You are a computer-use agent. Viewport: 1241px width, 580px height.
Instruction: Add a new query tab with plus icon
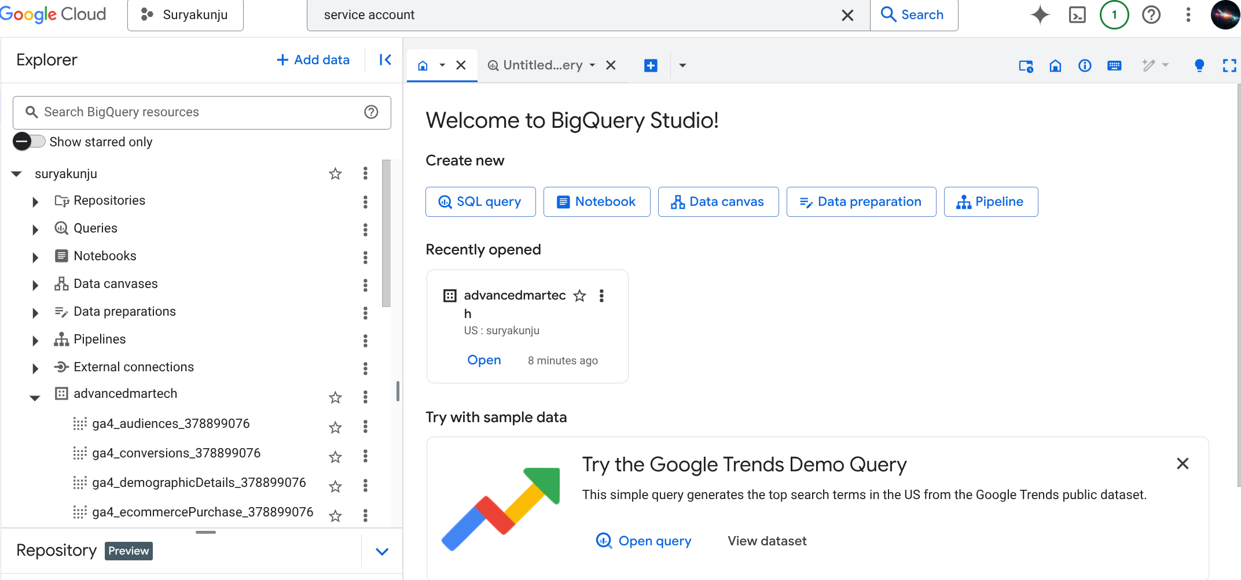coord(651,65)
